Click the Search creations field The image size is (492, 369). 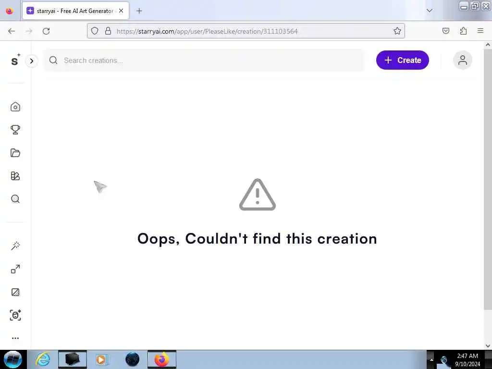(204, 60)
